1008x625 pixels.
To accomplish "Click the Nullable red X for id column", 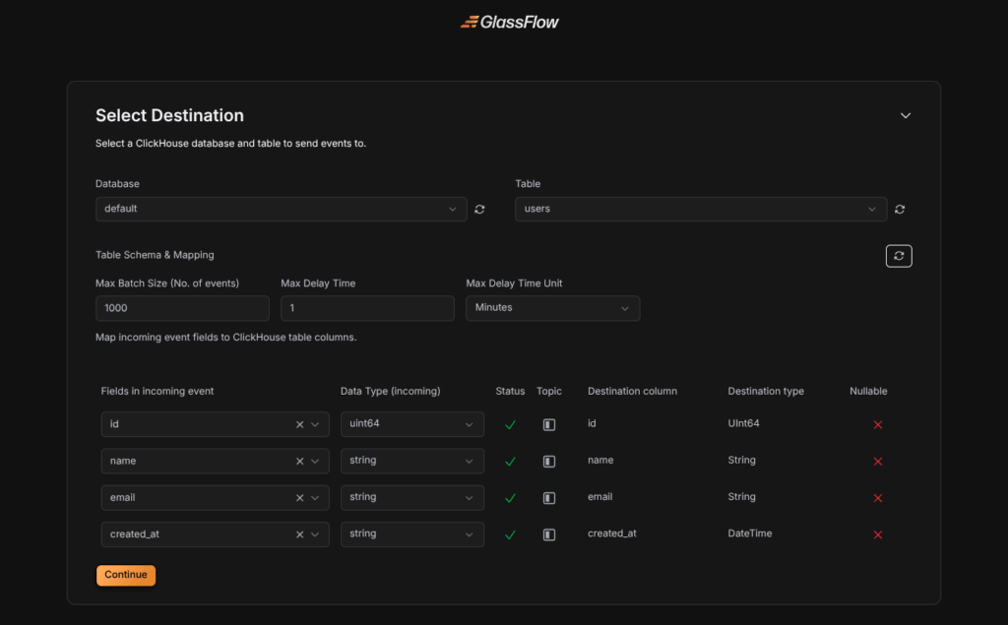I will coord(877,425).
